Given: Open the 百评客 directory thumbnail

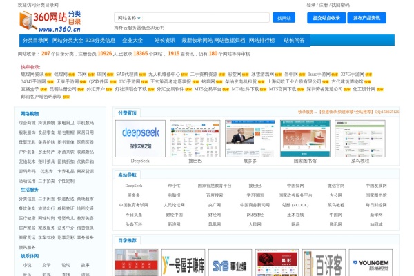Looking at the screenshot, I should tap(324, 262).
